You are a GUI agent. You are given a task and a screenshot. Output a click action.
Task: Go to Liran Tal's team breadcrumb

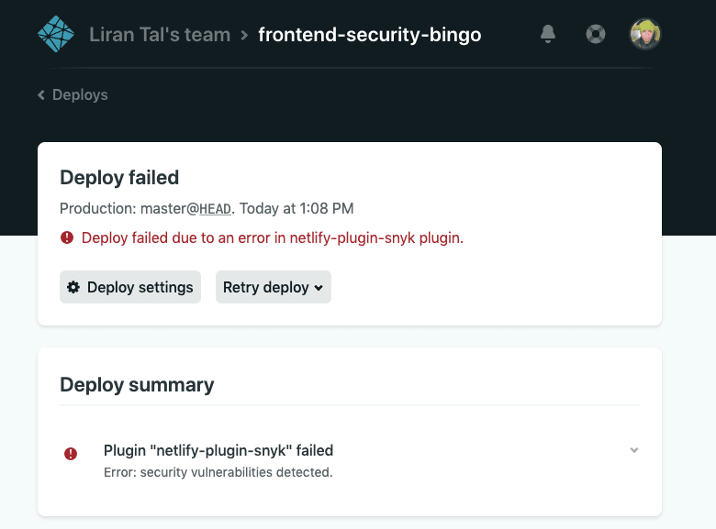coord(160,35)
